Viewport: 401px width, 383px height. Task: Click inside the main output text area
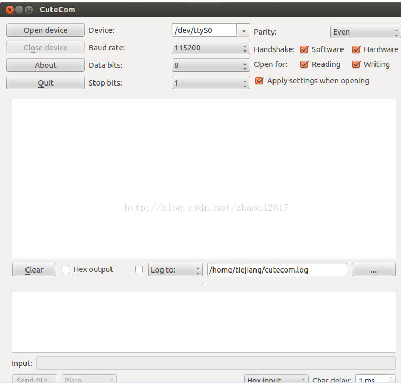pyautogui.click(x=204, y=179)
